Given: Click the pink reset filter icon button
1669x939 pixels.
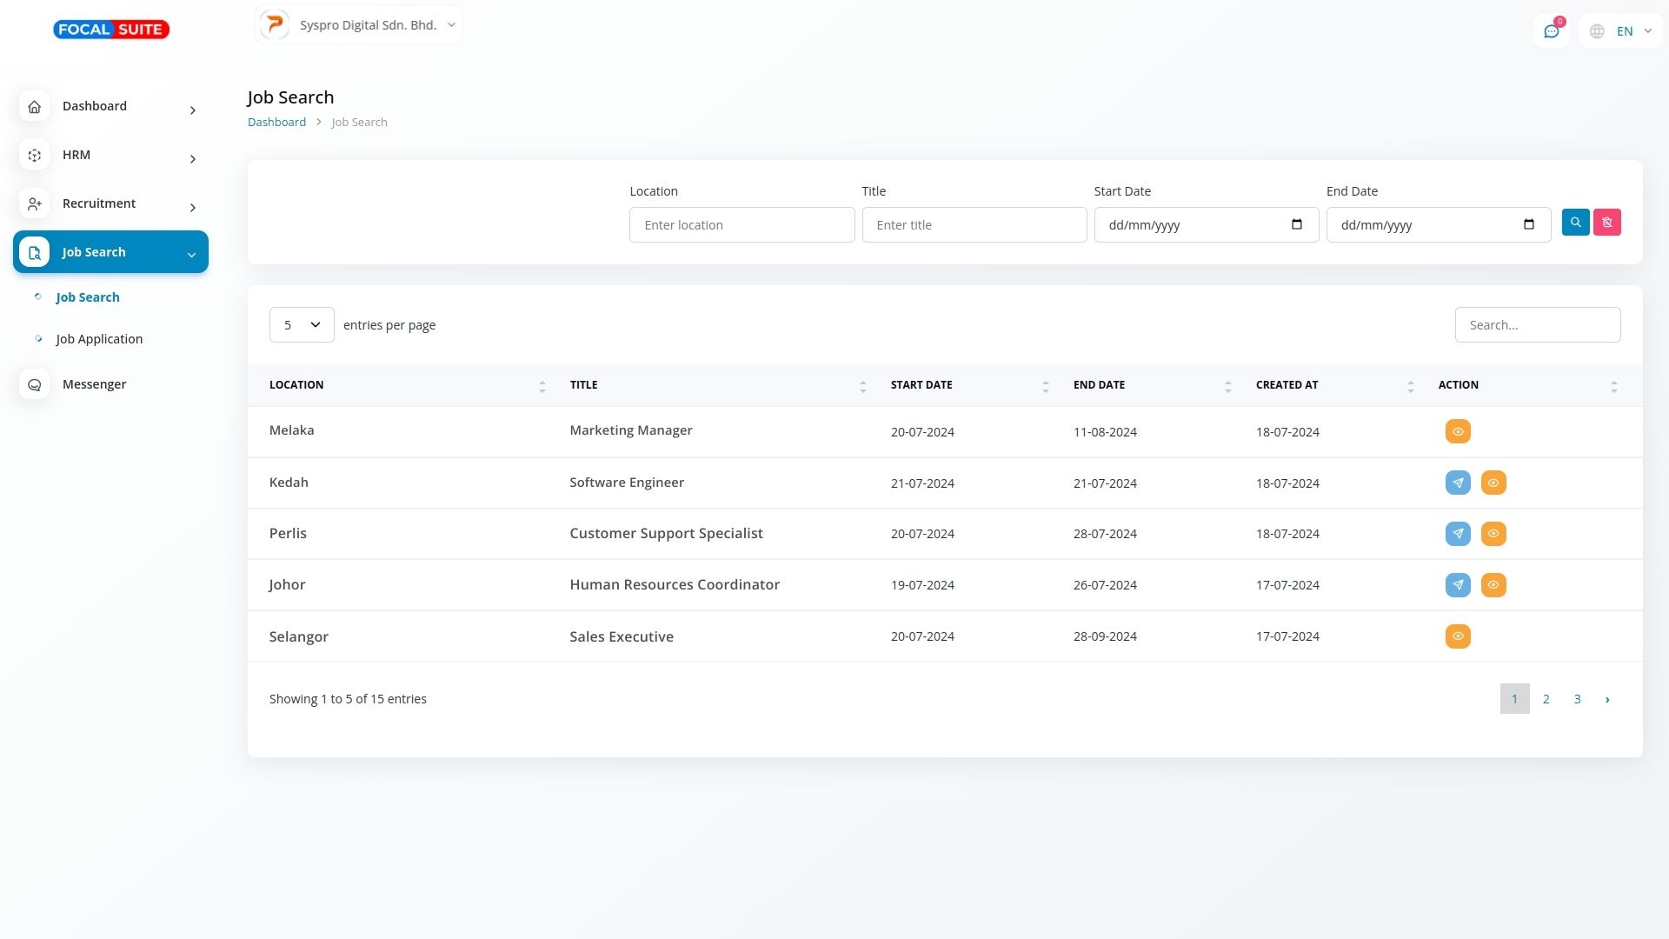Looking at the screenshot, I should (x=1606, y=223).
